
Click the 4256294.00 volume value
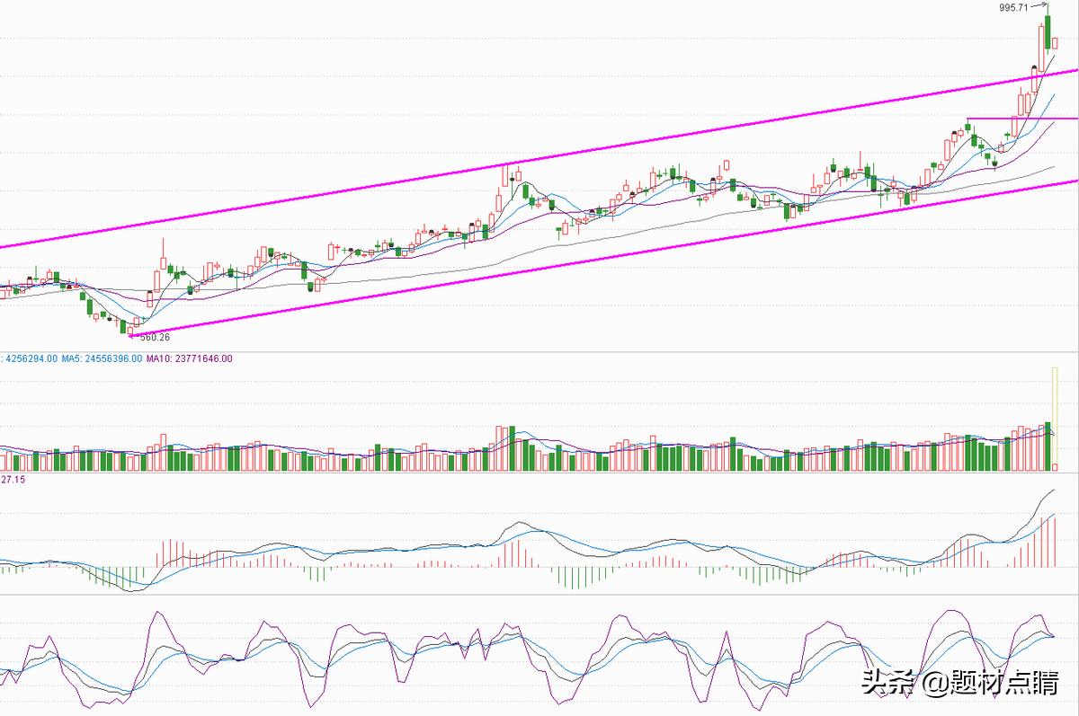pos(33,358)
